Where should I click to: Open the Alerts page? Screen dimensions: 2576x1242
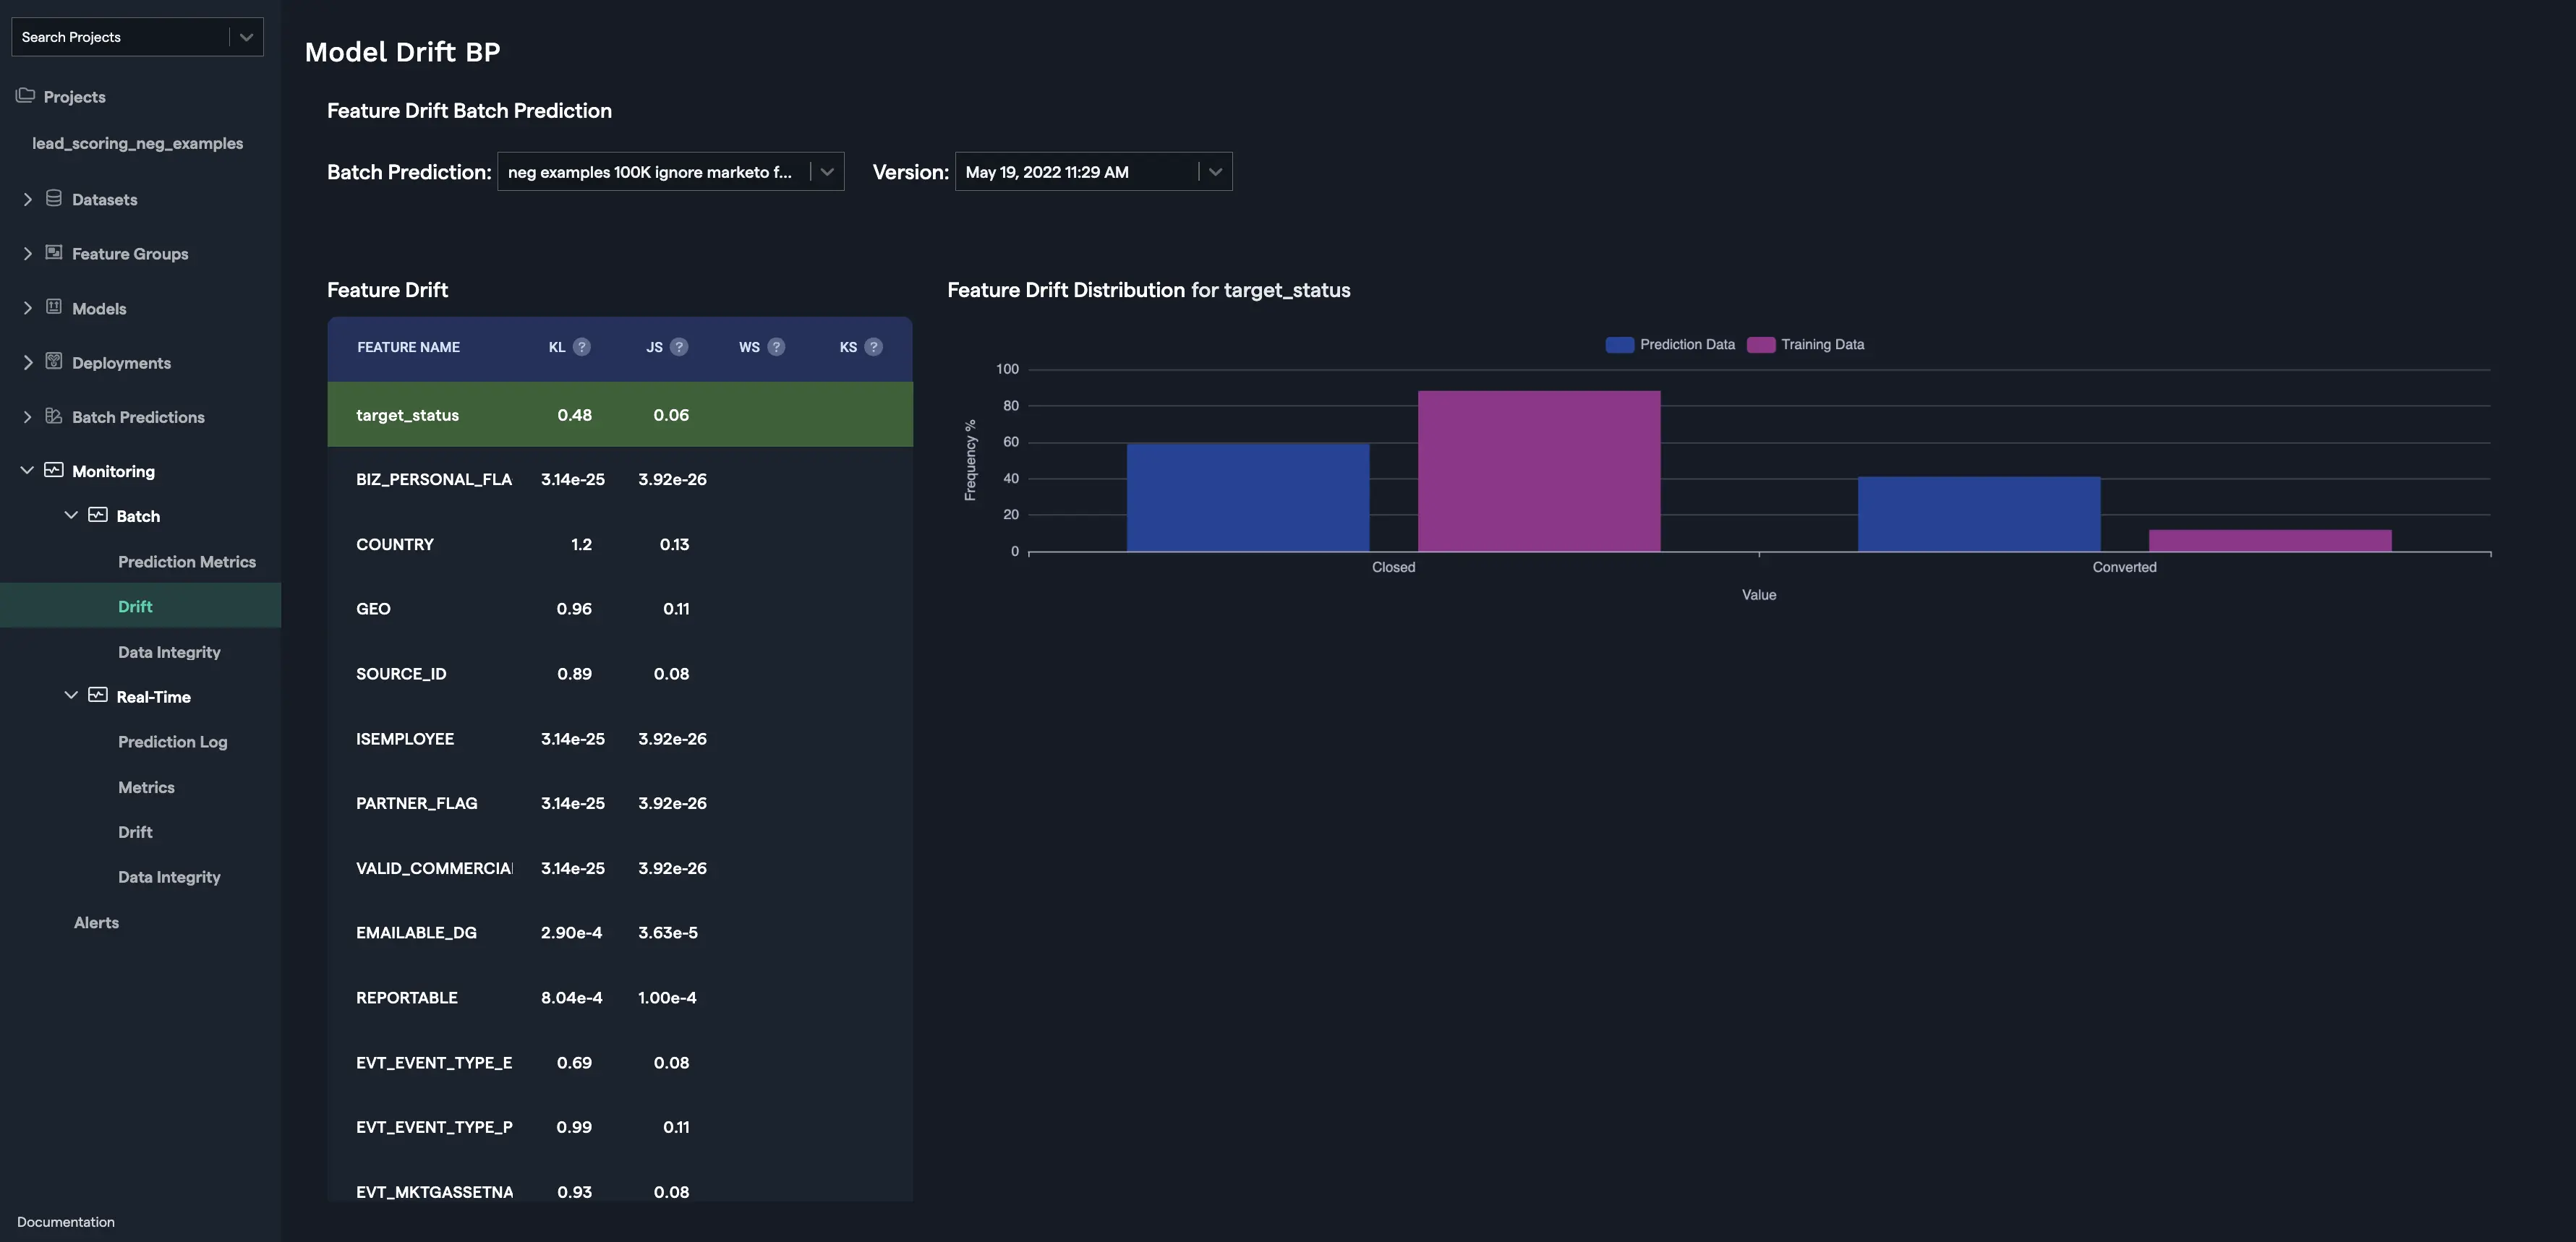point(96,921)
